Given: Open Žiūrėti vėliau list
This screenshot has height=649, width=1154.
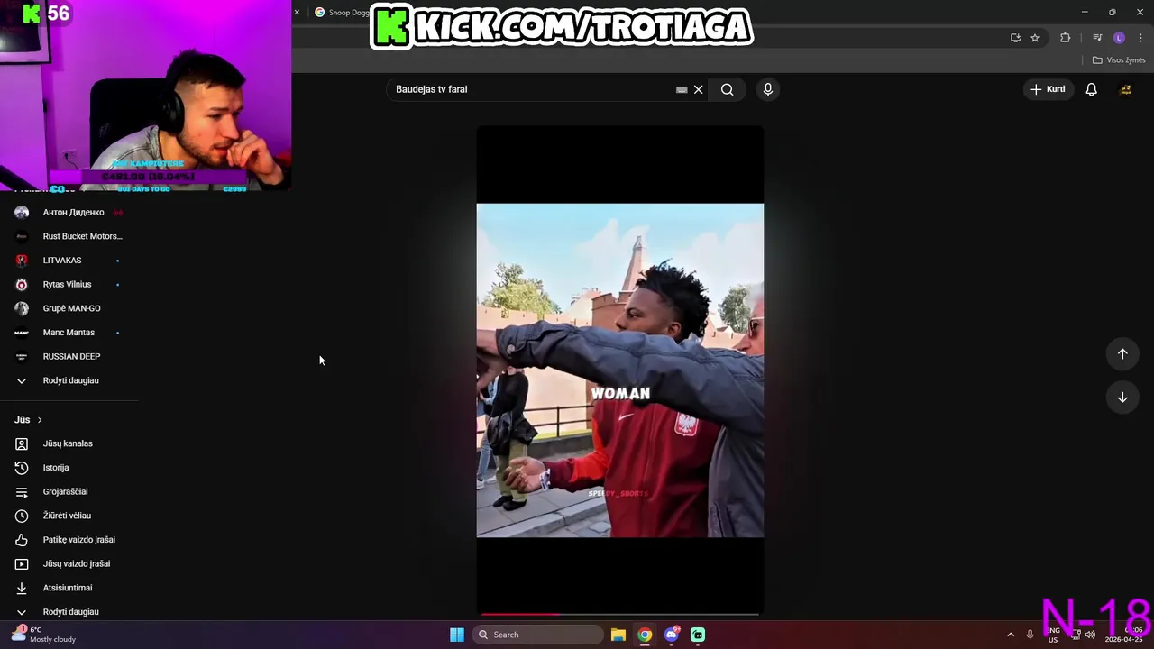Looking at the screenshot, I should (x=69, y=516).
